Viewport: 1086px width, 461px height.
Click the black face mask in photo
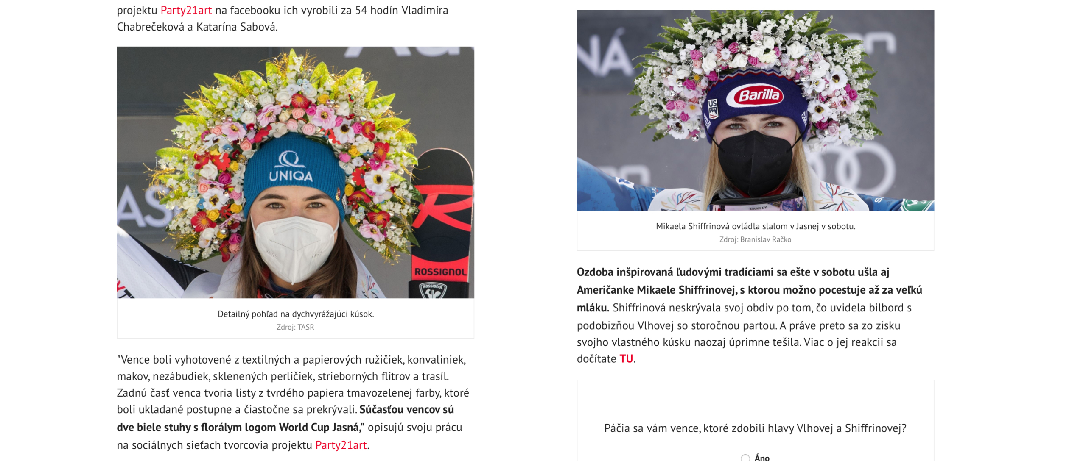[x=755, y=164]
